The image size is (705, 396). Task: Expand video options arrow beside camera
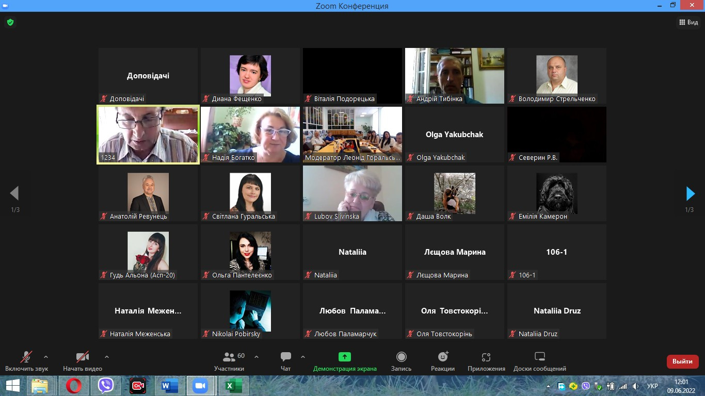[107, 357]
